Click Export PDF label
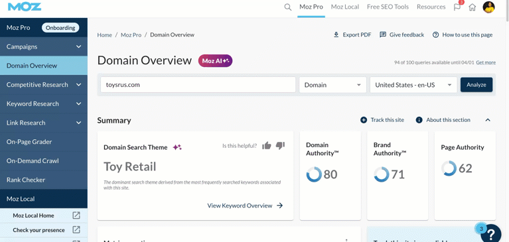This screenshot has width=509, height=242. pyautogui.click(x=357, y=34)
